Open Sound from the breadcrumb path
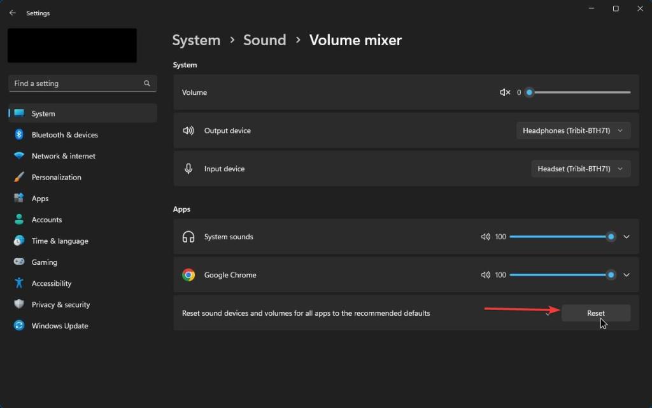This screenshot has height=408, width=652. [x=265, y=39]
